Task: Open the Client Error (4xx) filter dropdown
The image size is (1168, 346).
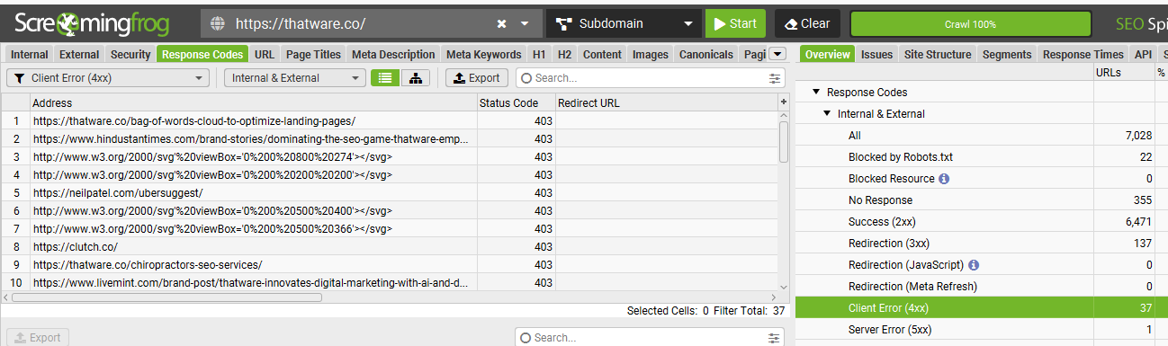Action: tap(108, 78)
